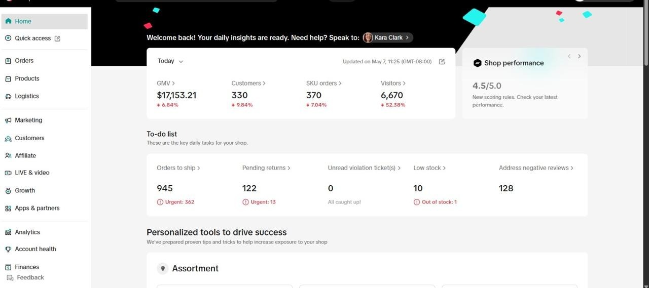Image resolution: width=649 pixels, height=288 pixels.
Task: Click the 52.38% visitors change
Action: [393, 105]
